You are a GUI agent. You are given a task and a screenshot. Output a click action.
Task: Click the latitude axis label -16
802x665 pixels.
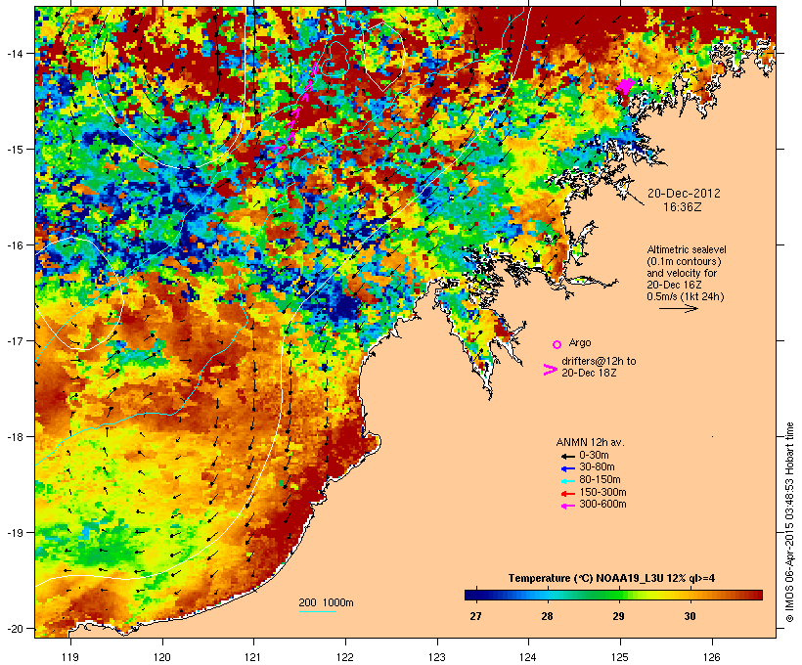14,245
